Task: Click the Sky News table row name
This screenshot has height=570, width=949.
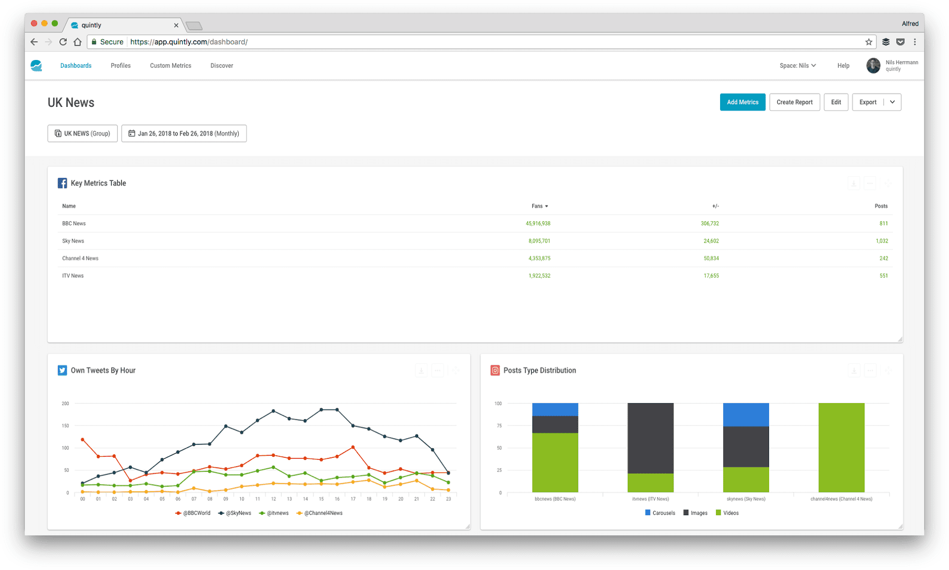Action: tap(73, 241)
